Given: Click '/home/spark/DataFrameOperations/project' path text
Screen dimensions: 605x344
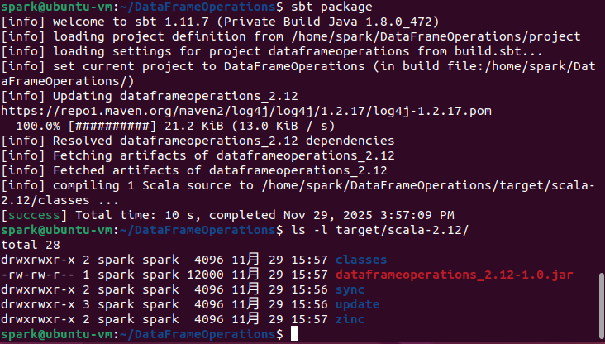Looking at the screenshot, I should 436,36.
